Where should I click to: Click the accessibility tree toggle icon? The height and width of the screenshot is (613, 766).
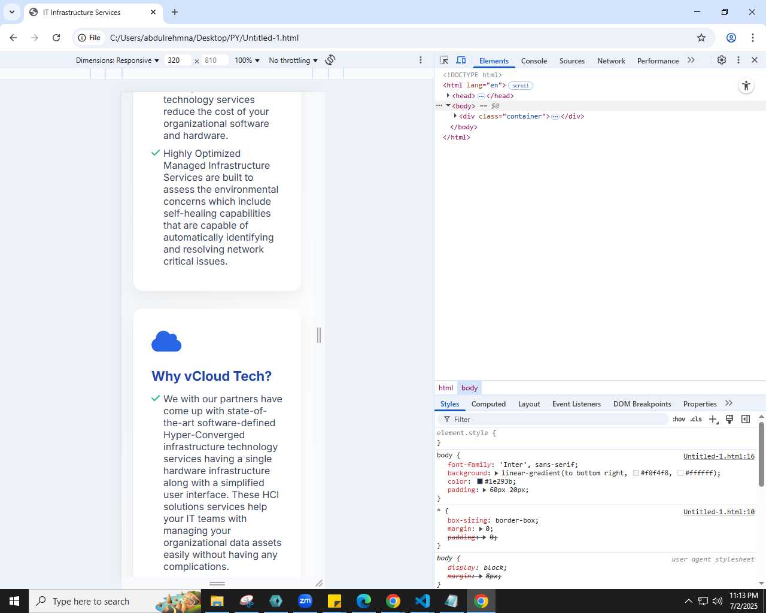[746, 86]
